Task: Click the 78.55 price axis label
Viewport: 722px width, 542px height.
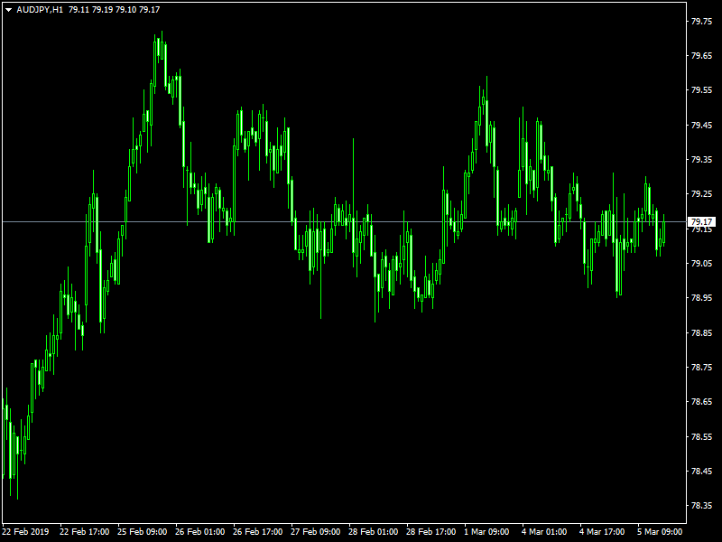Action: (702, 437)
